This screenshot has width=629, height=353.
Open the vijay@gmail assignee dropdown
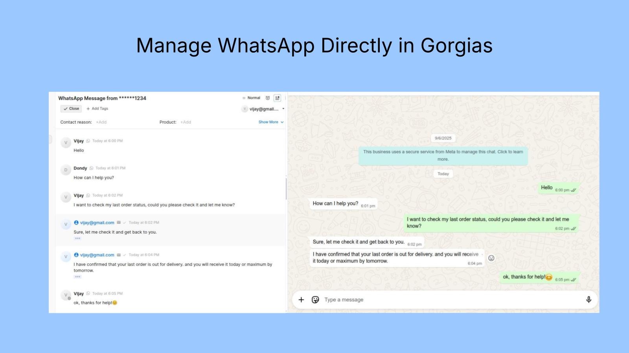(x=263, y=109)
